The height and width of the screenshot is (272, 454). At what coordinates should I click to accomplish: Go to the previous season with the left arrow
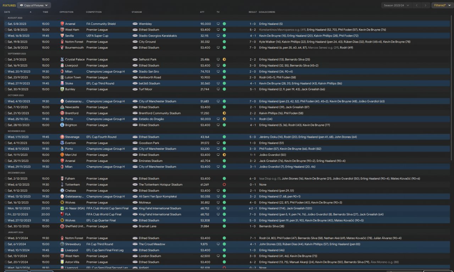point(417,5)
